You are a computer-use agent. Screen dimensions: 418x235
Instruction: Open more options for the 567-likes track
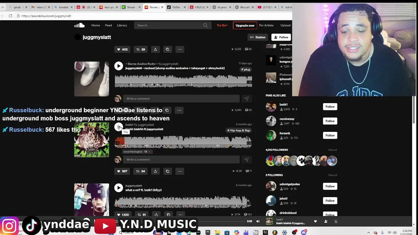coord(180,171)
